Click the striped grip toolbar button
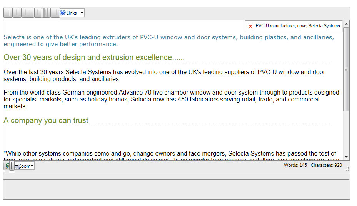Screen dimensions: 357x206 [46, 13]
